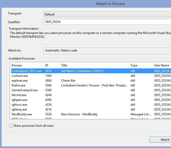
Task: Click process ID 4236
Action: tap(48, 105)
